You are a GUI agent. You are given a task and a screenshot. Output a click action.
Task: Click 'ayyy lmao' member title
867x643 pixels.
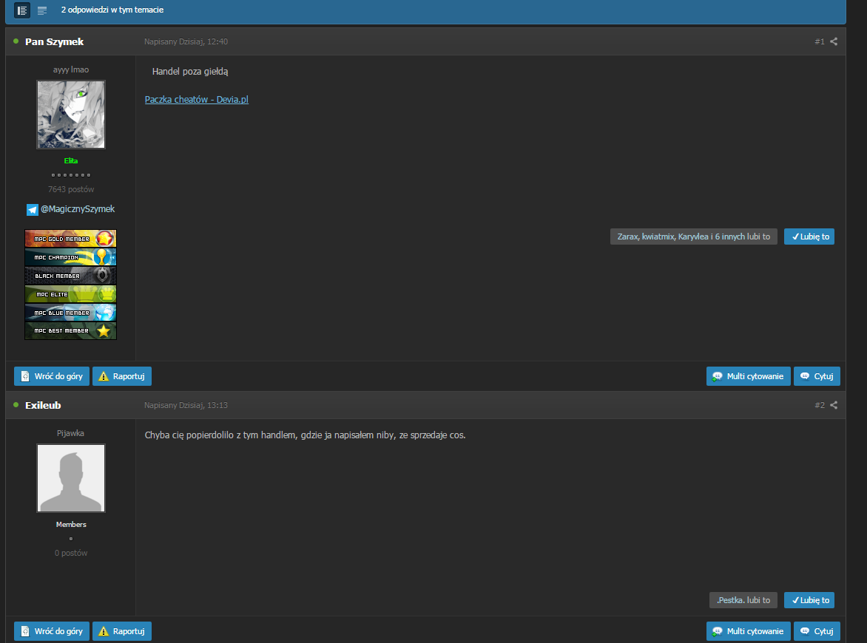71,69
